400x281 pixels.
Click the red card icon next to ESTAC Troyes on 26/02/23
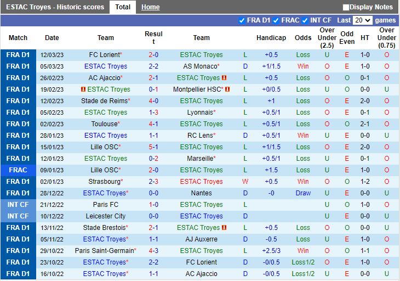(x=224, y=77)
